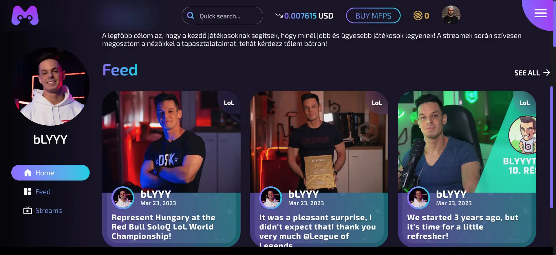This screenshot has width=556, height=255.
Task: Click the LoL tag on first post
Action: 229,103
